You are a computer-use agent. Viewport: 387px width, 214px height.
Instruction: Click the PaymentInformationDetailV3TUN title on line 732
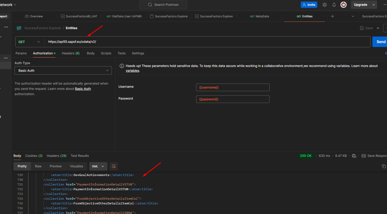pos(101,189)
